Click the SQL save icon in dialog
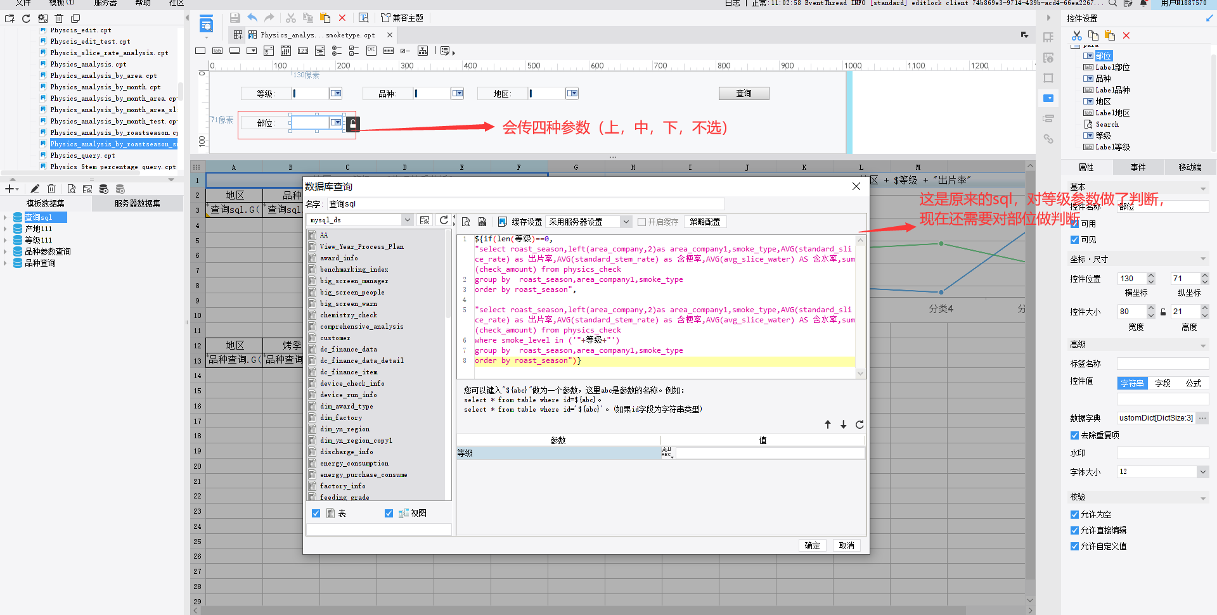Screen dimensions: 1217x615 click(482, 222)
